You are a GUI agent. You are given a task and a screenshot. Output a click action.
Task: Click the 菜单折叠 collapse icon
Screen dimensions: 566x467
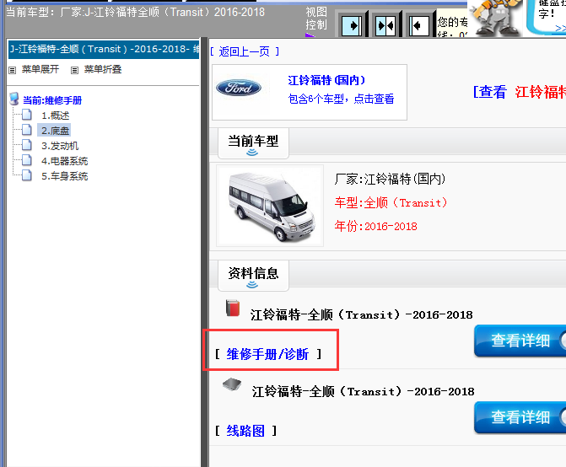[74, 70]
